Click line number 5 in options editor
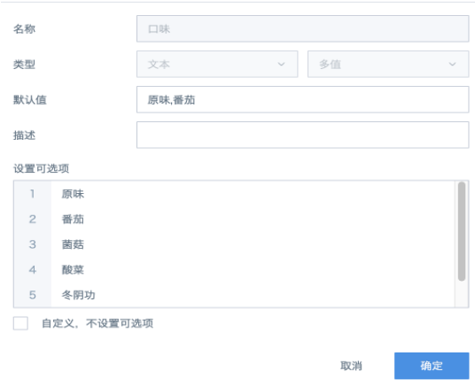 [x=33, y=295]
